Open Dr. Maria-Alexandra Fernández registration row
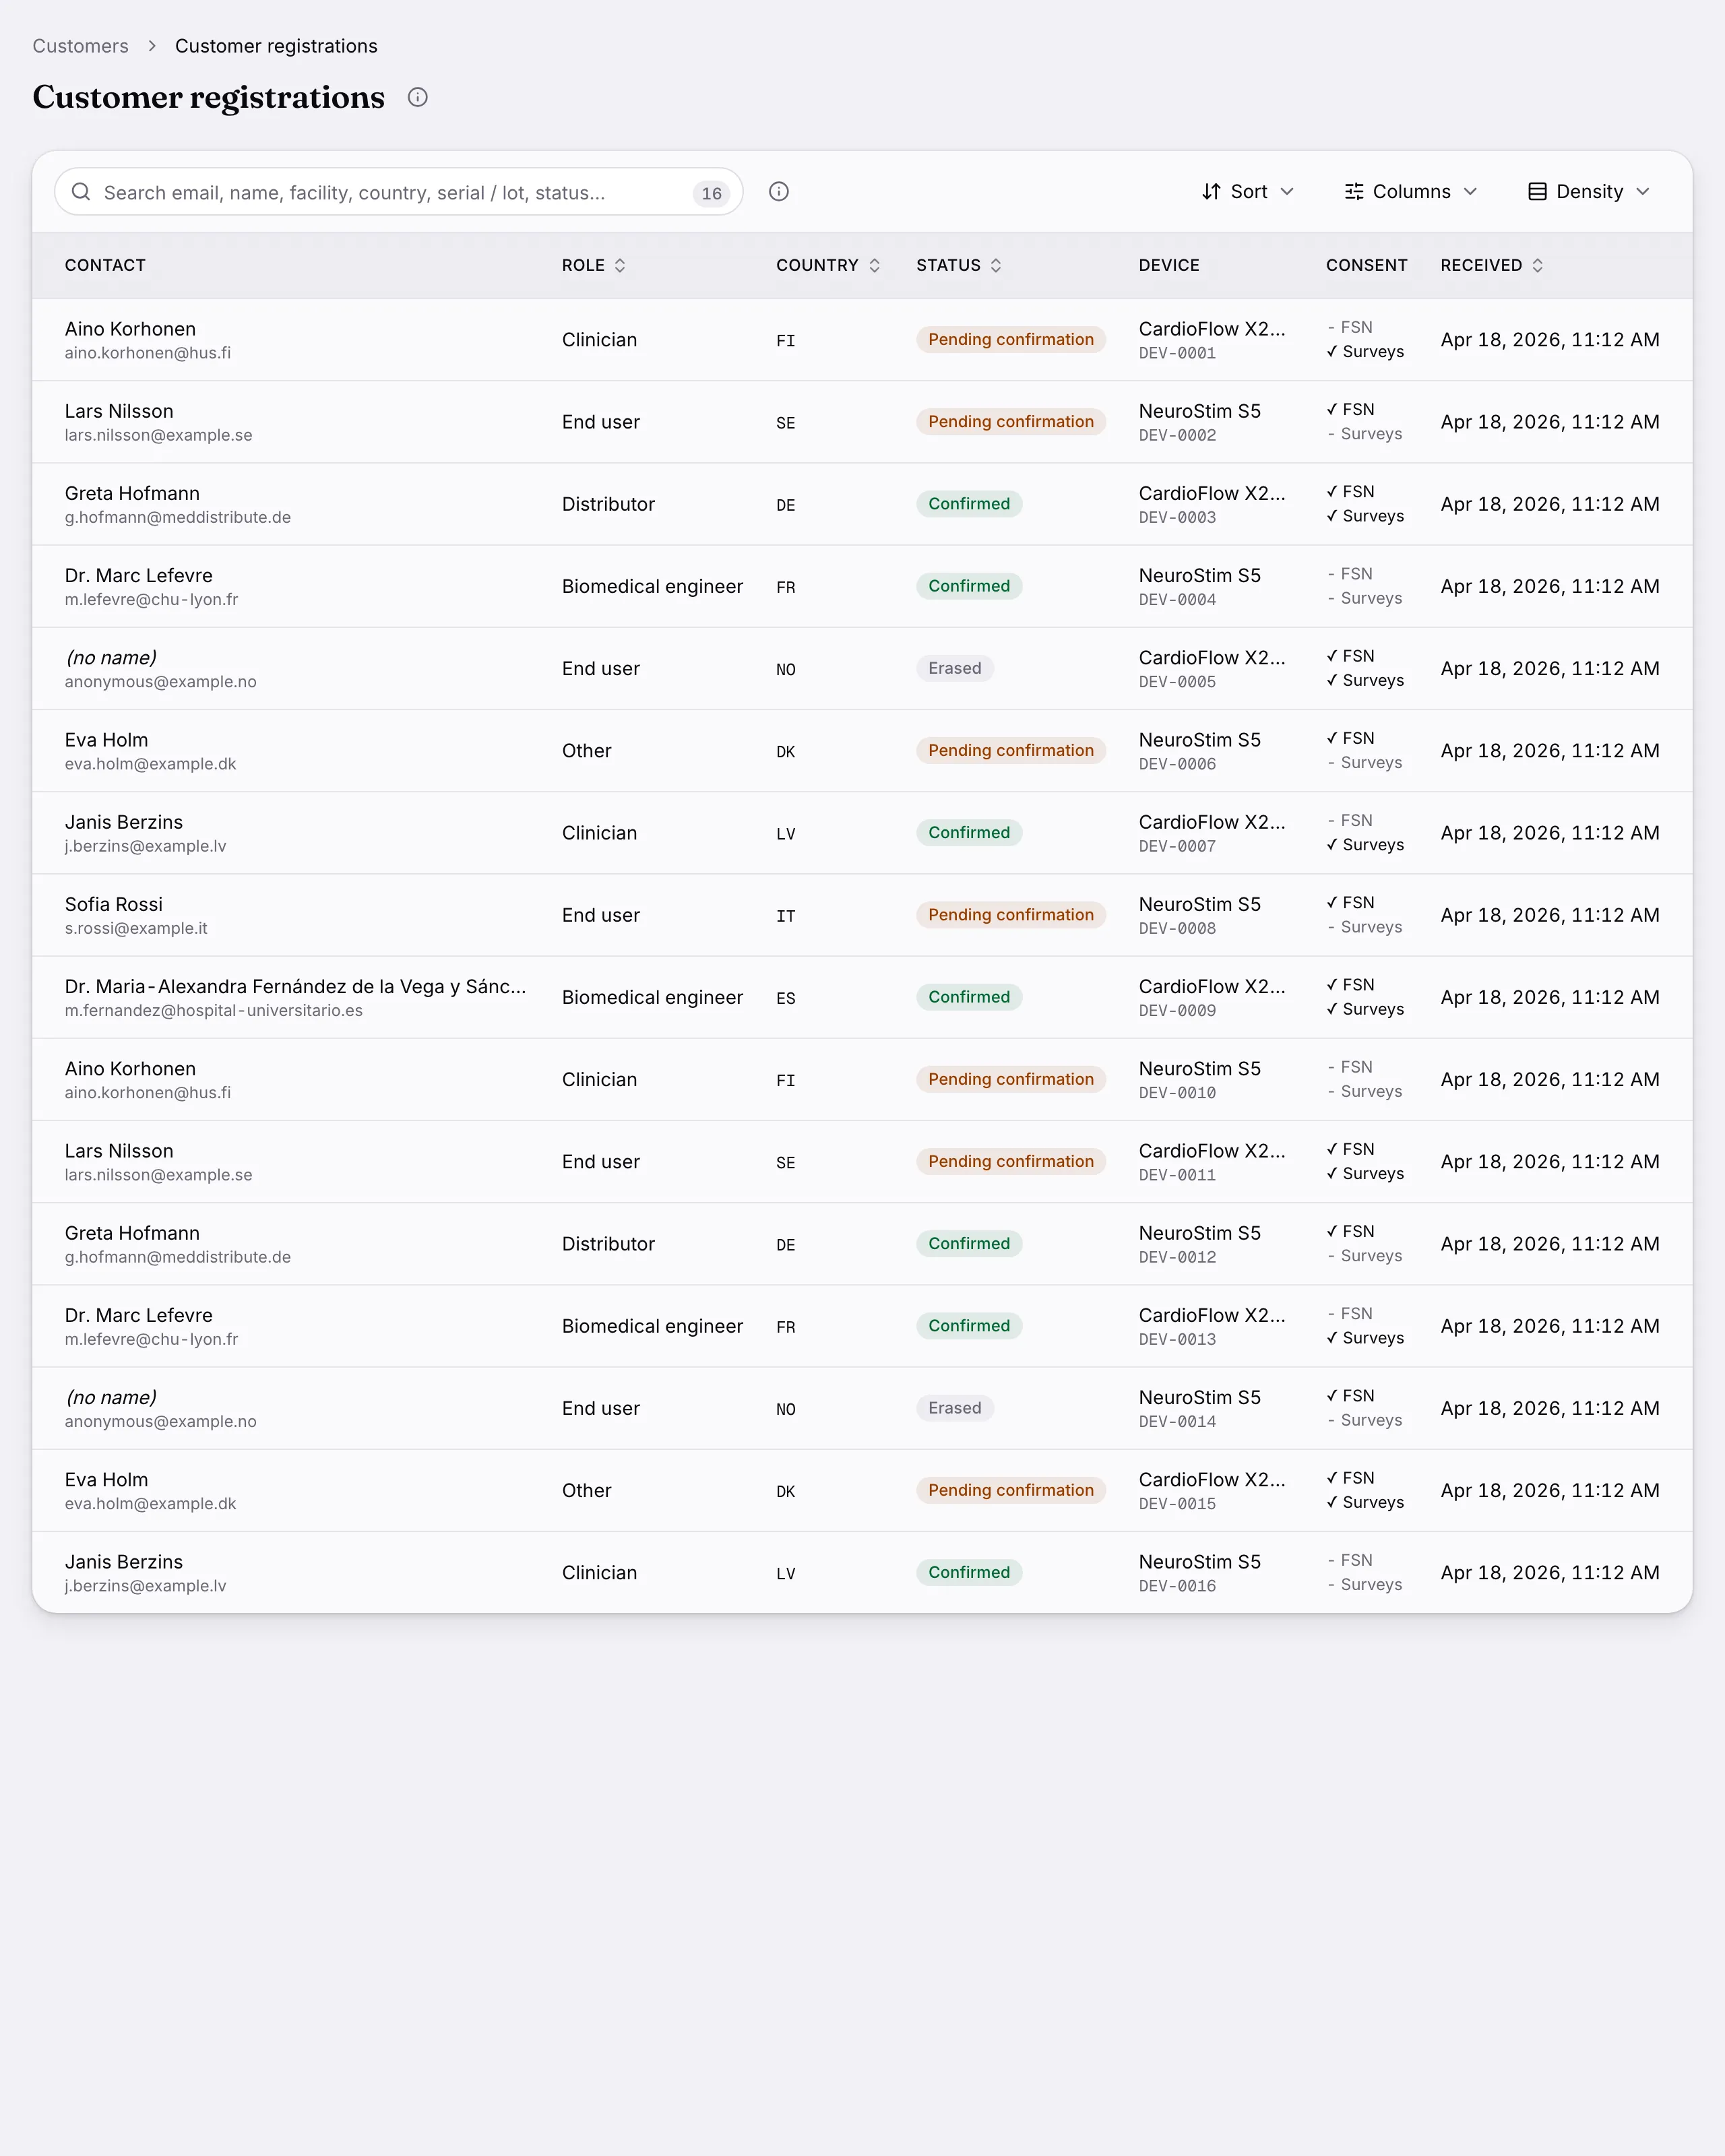1725x2156 pixels. click(x=862, y=997)
